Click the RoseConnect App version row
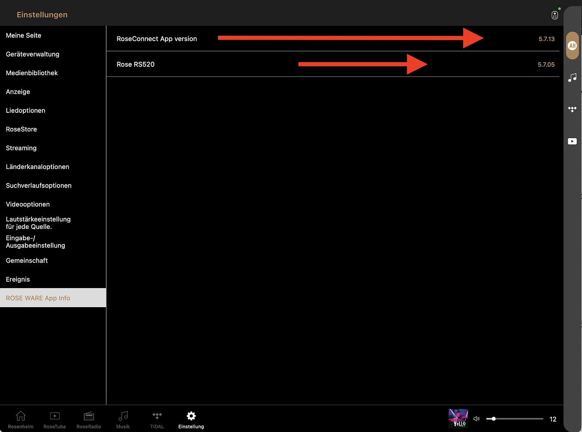This screenshot has width=582, height=432. (333, 39)
